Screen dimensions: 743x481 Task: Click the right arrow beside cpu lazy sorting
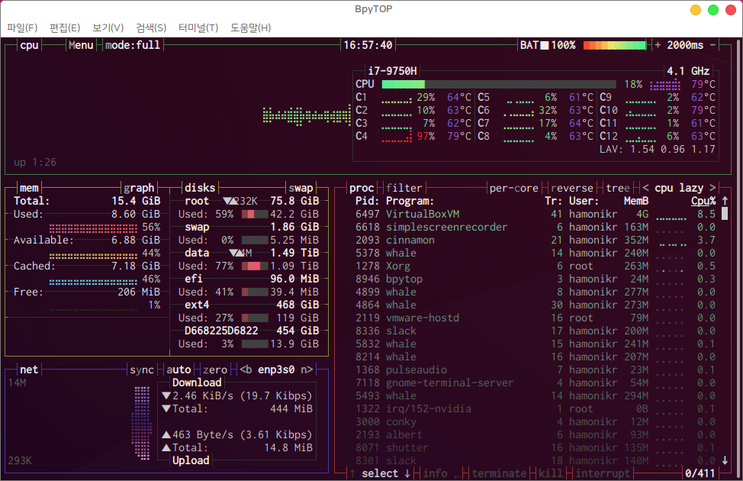point(712,188)
